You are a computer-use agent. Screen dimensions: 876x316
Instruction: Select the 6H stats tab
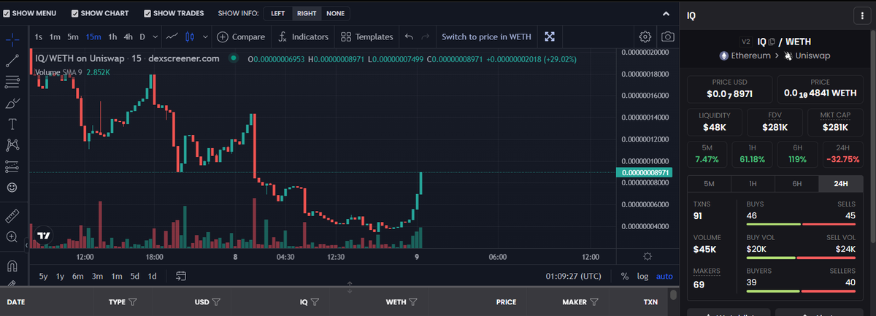(x=796, y=184)
